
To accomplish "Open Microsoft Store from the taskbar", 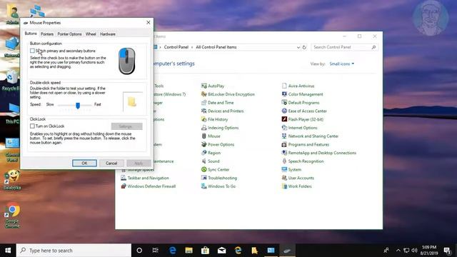I will coord(205,251).
